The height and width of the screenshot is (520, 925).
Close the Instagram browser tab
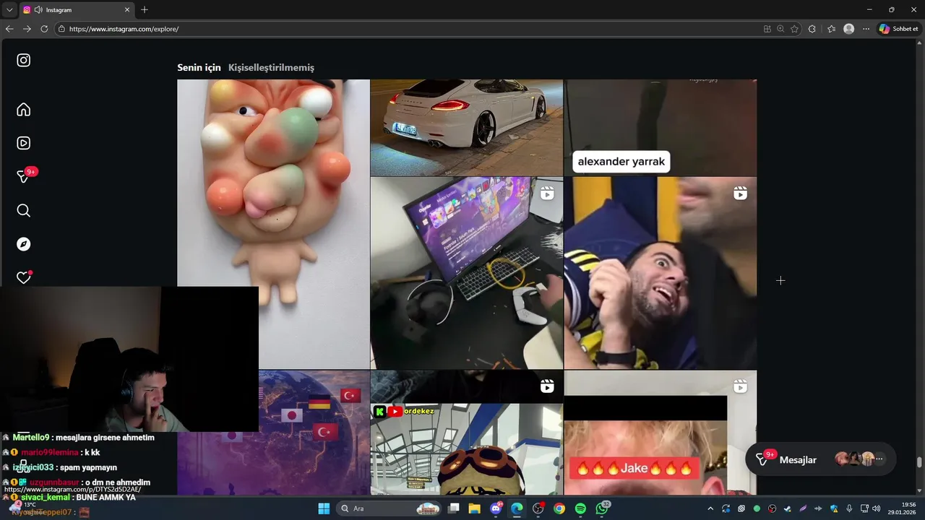(127, 10)
